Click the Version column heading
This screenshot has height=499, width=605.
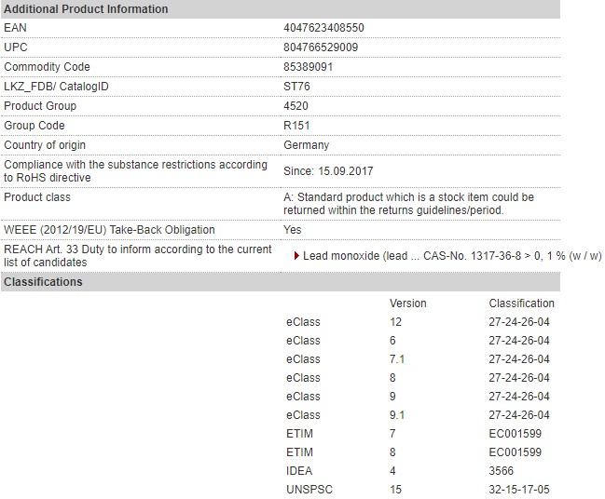[407, 303]
